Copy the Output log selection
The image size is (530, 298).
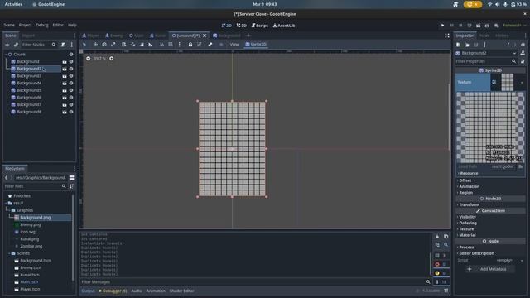pos(446,237)
